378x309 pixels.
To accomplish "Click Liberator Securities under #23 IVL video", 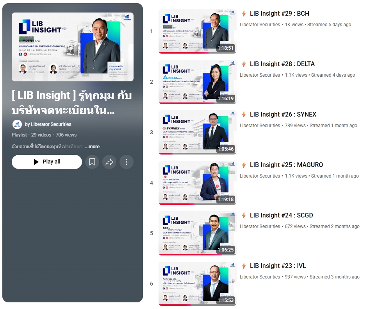I will tap(260, 277).
